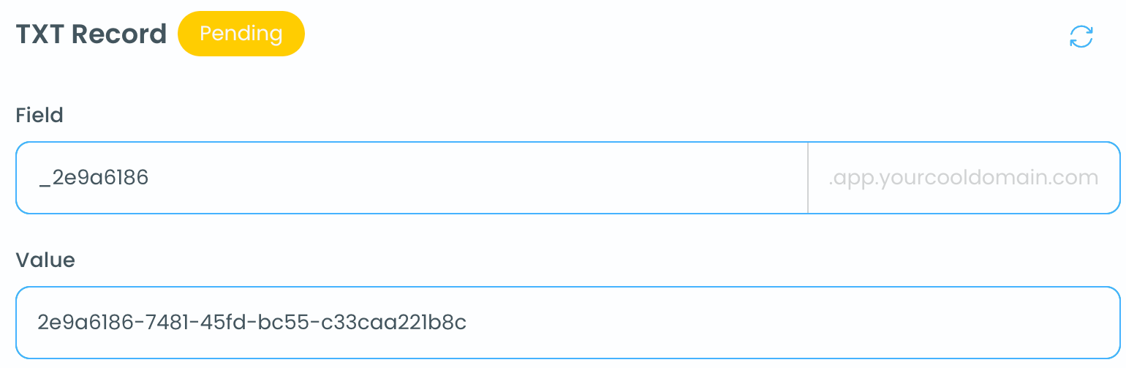Click the Value label
1126x368 pixels.
45,260
